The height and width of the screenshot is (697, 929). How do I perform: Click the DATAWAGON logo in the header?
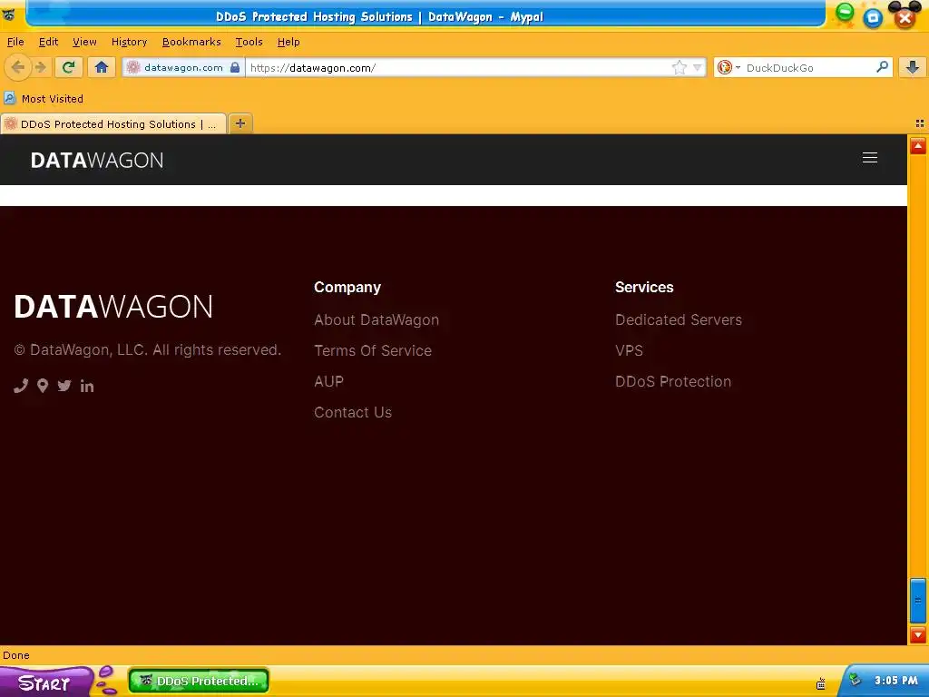97,160
